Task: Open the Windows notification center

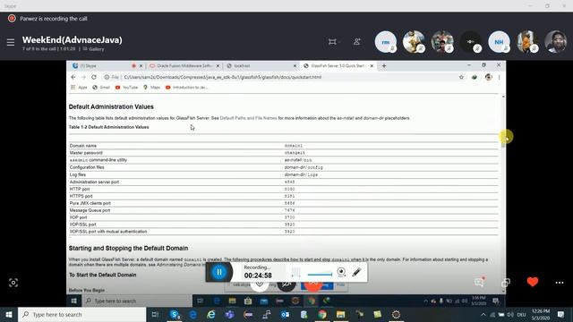Action: coord(561,314)
